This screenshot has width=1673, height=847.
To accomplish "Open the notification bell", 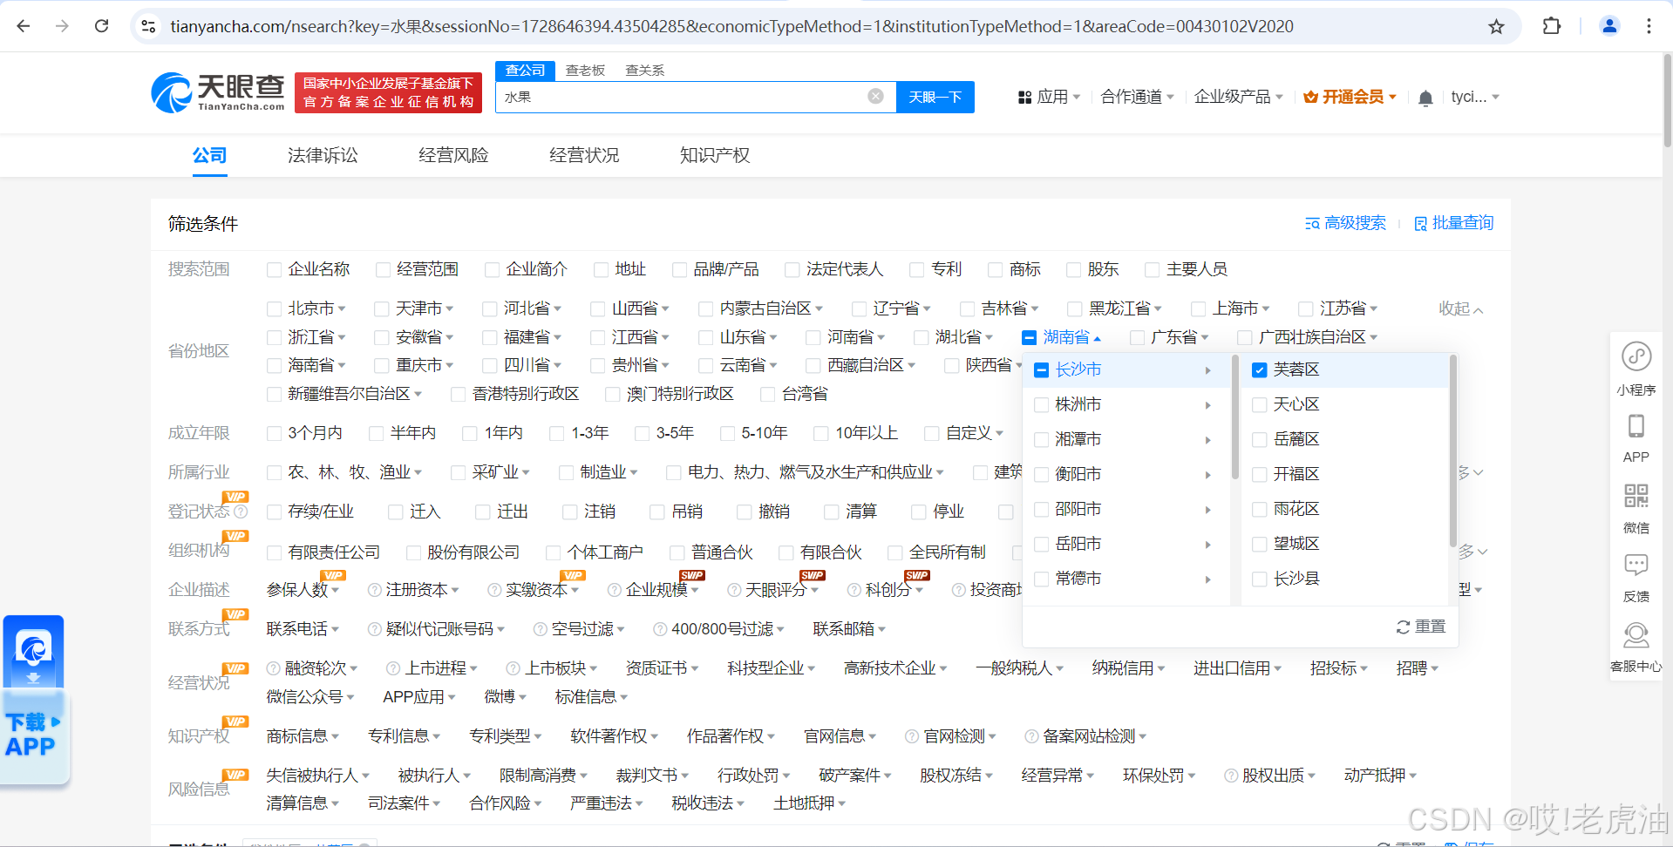I will pos(1425,98).
